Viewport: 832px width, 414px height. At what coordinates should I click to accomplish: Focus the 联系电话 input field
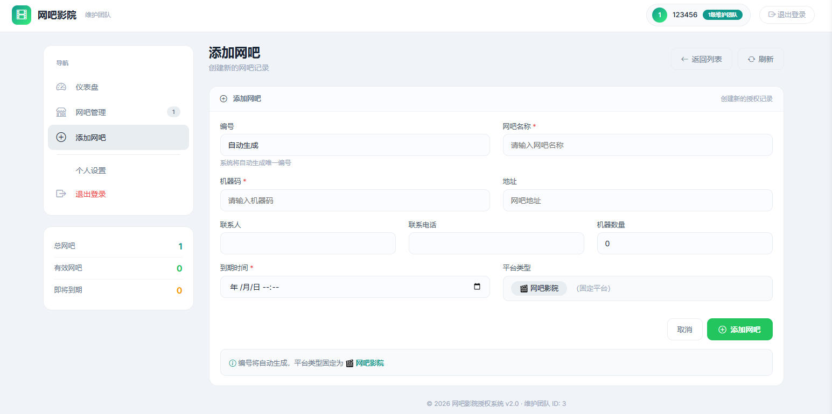497,244
